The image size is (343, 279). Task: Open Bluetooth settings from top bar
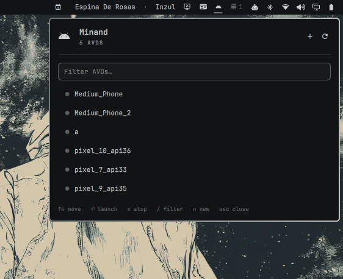click(x=270, y=7)
